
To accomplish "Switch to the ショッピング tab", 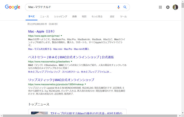I will [60, 17].
